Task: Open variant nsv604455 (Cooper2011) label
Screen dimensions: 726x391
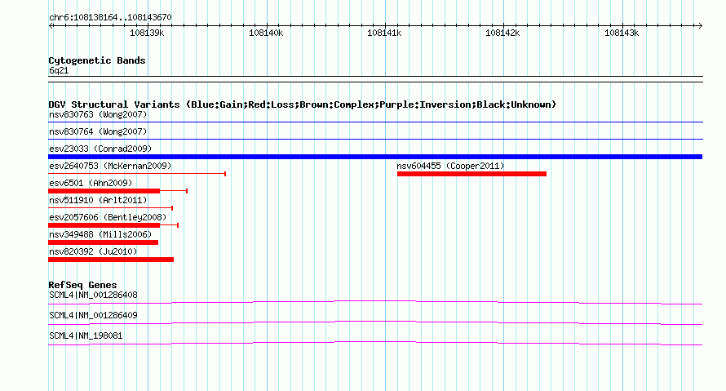Action: pos(450,166)
